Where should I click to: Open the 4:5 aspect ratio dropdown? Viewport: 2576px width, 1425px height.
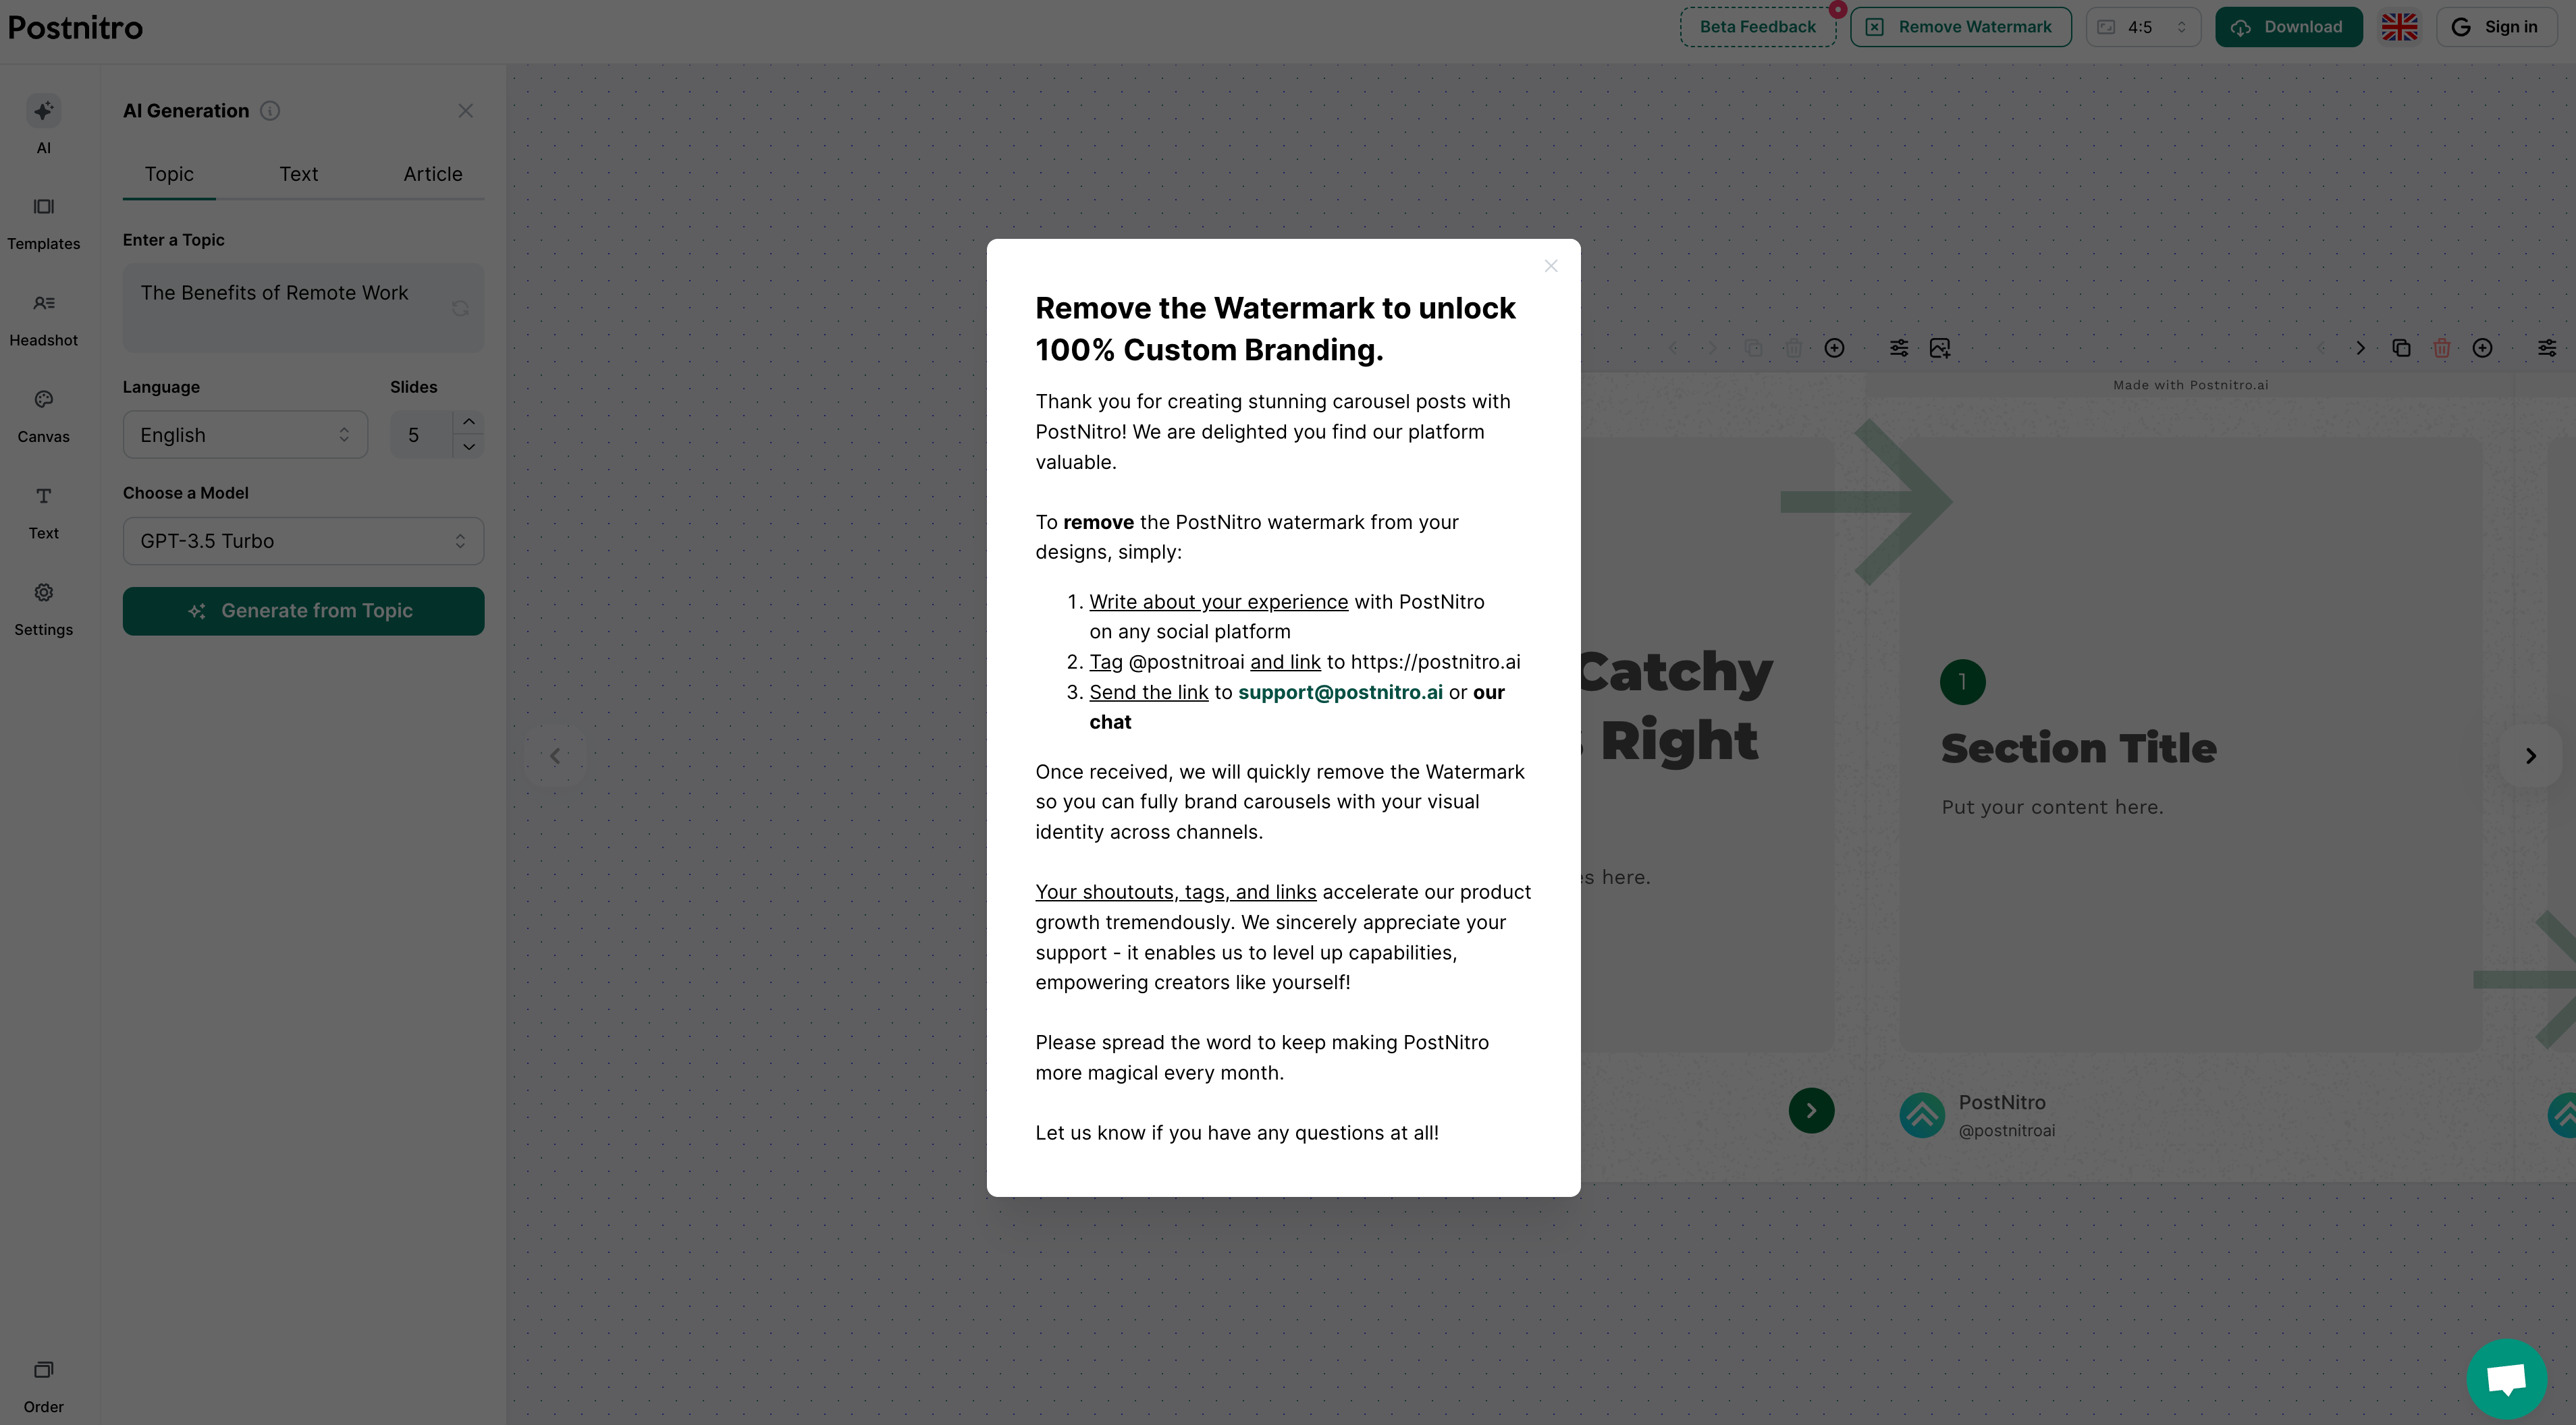[2142, 27]
